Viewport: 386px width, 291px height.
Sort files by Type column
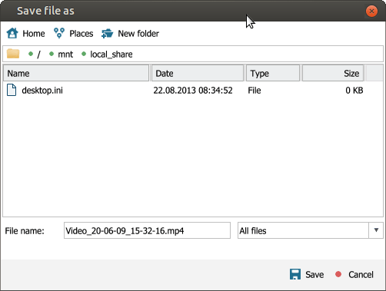pyautogui.click(x=273, y=73)
